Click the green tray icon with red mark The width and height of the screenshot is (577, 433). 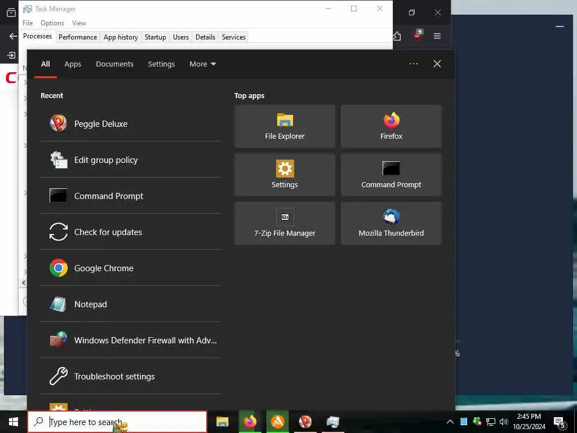tap(477, 422)
